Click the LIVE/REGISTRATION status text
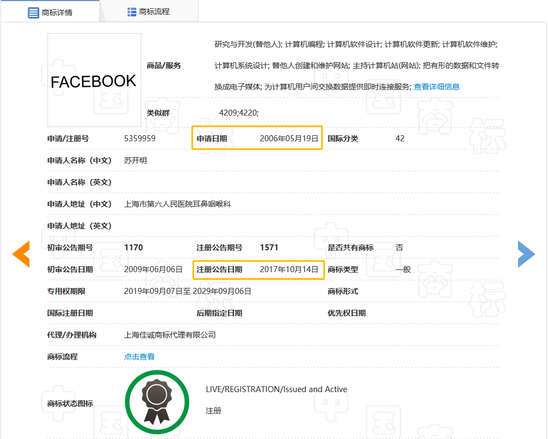 click(x=276, y=389)
